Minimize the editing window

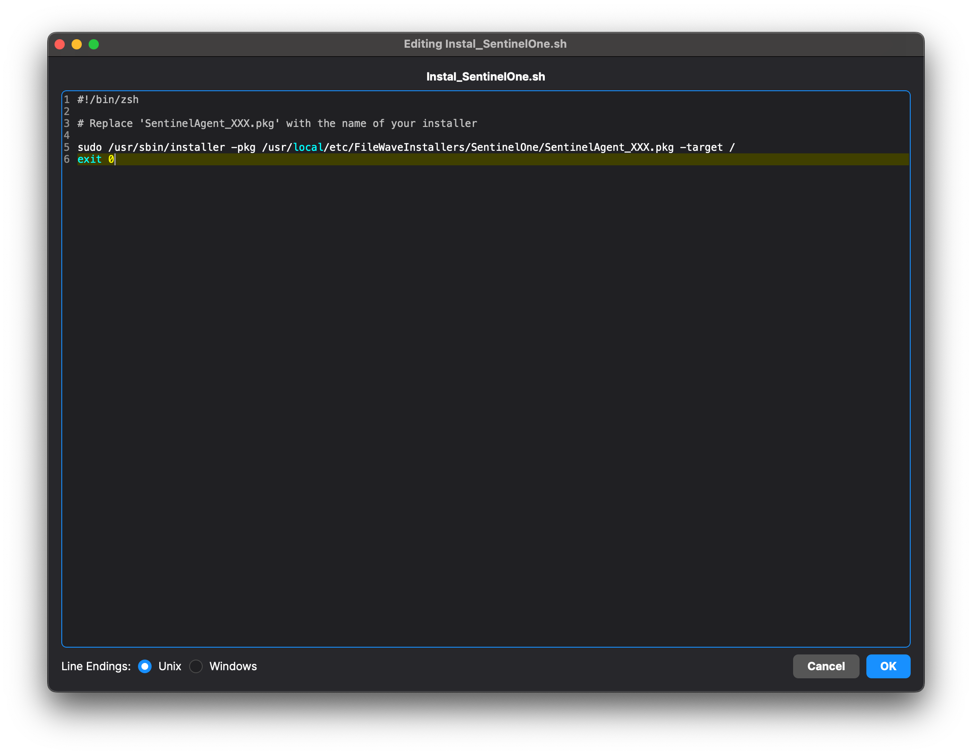(x=77, y=44)
